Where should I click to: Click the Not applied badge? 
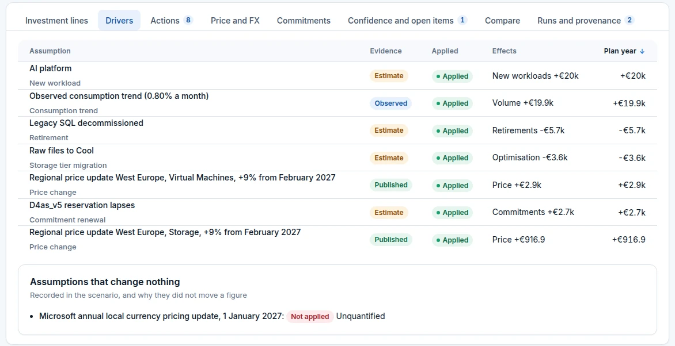310,317
